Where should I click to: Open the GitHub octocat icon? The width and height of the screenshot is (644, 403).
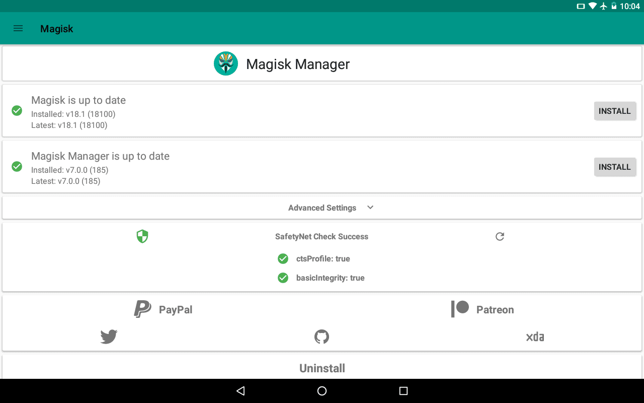[x=321, y=337]
